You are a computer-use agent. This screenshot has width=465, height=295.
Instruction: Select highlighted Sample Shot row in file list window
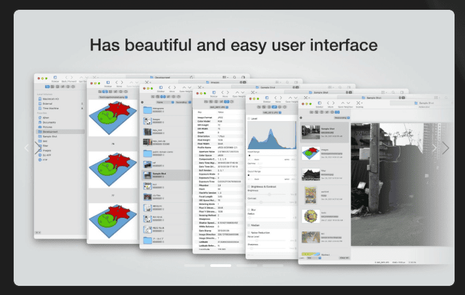click(166, 175)
